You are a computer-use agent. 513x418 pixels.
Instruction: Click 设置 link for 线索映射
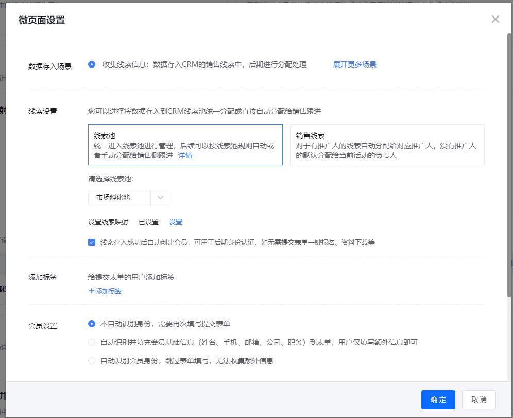tap(175, 222)
